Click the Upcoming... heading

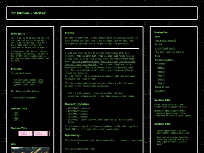pos(73,135)
